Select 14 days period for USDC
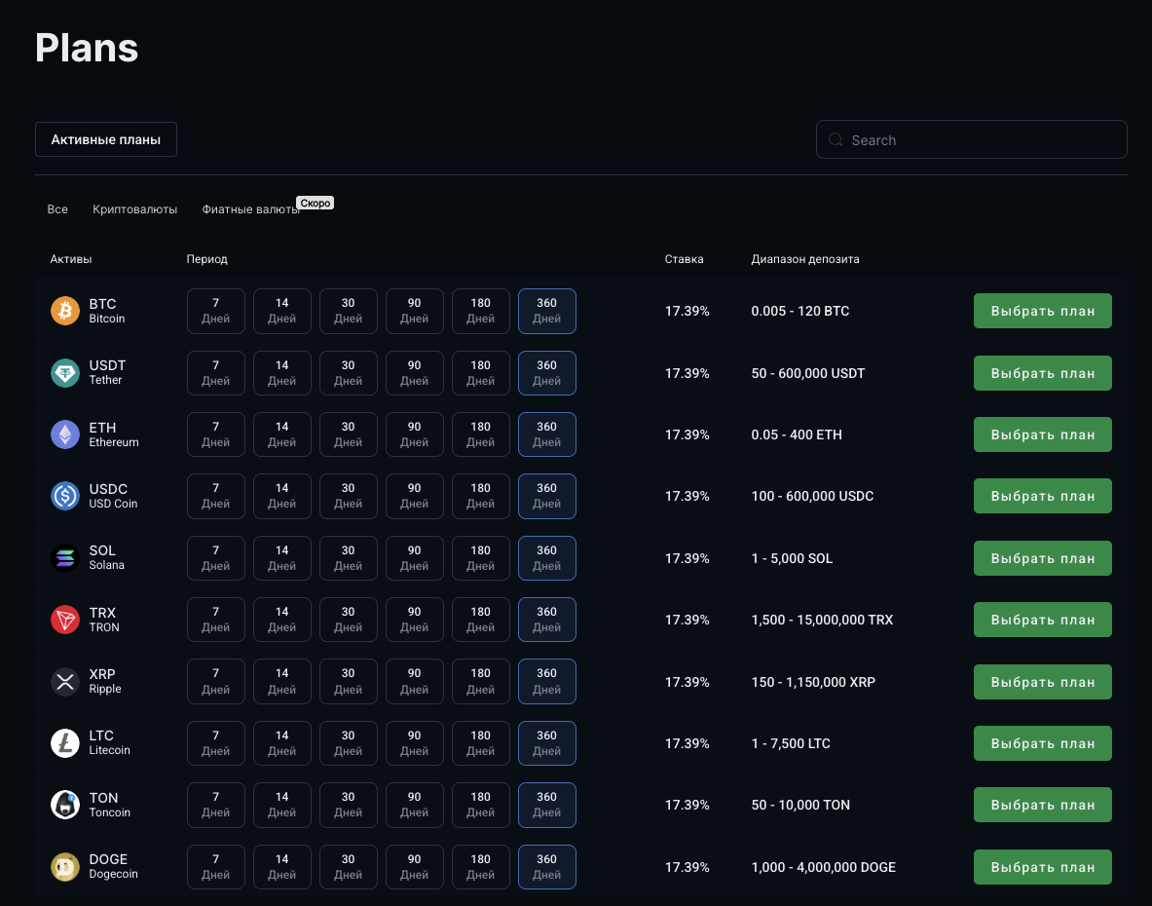This screenshot has height=906, width=1152. point(282,496)
